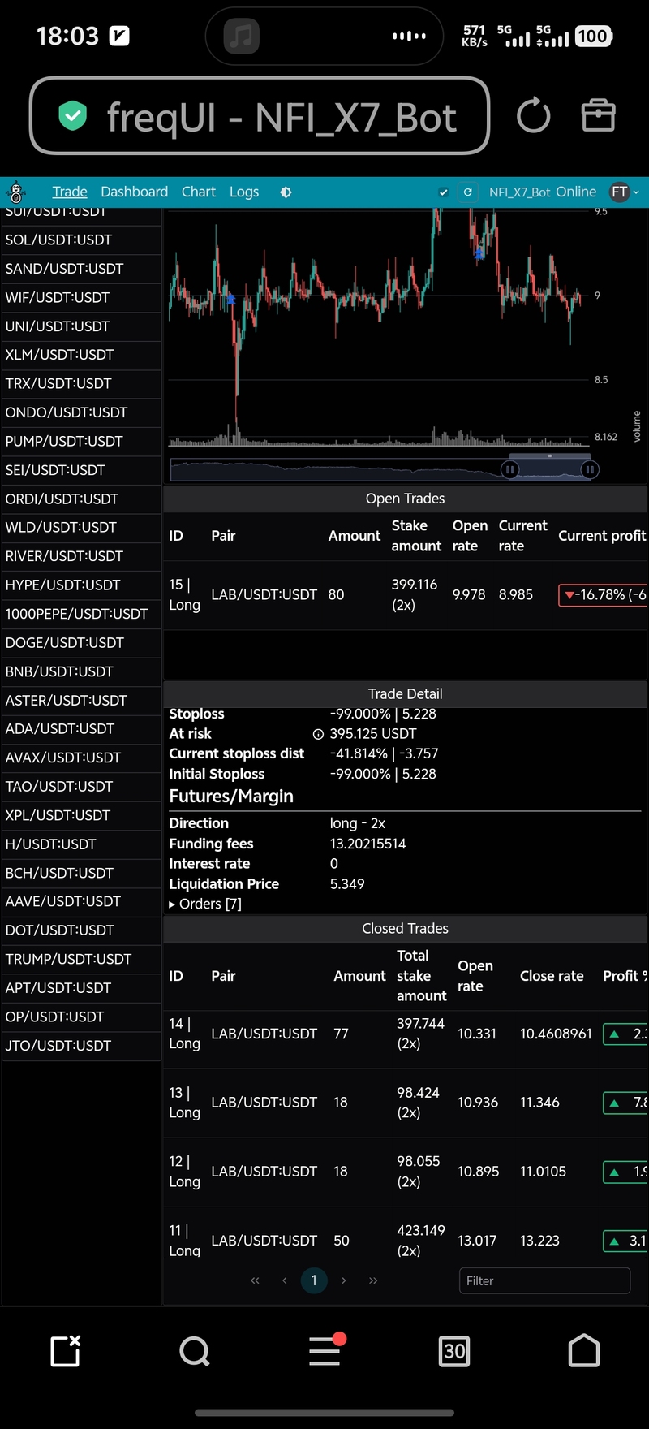Click right handle of chart zoom slider
Viewport: 649px width, 1429px height.
pyautogui.click(x=590, y=469)
